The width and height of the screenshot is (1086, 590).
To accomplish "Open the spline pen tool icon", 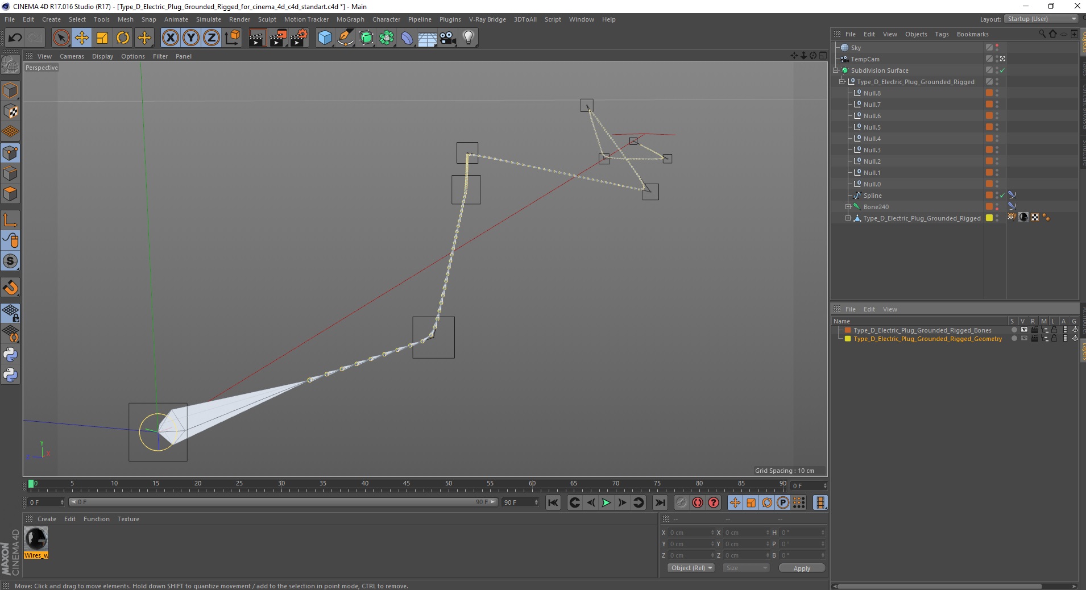I will click(345, 38).
